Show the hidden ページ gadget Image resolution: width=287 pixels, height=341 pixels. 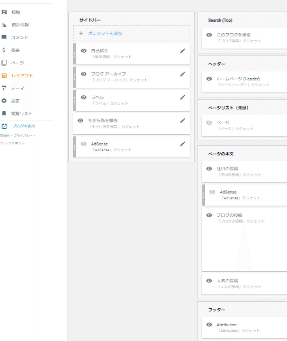[x=209, y=123]
